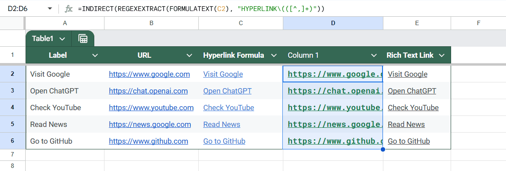The image size is (506, 171).
Task: Expand the Name Box range dropdown
Action: coord(50,9)
